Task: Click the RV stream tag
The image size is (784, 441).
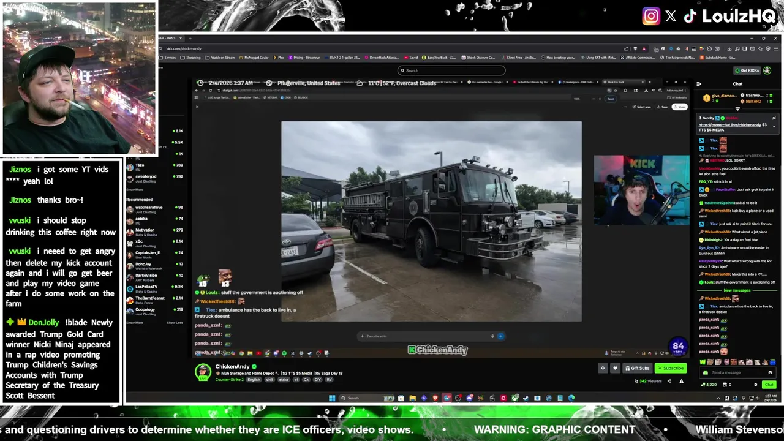Action: 329,380
